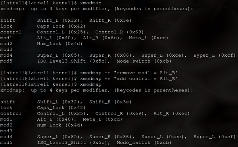Viewport: 238px width, 147px height.
Task: Click Control_R (0x69) in the first listing
Action: pyautogui.click(x=119, y=32)
